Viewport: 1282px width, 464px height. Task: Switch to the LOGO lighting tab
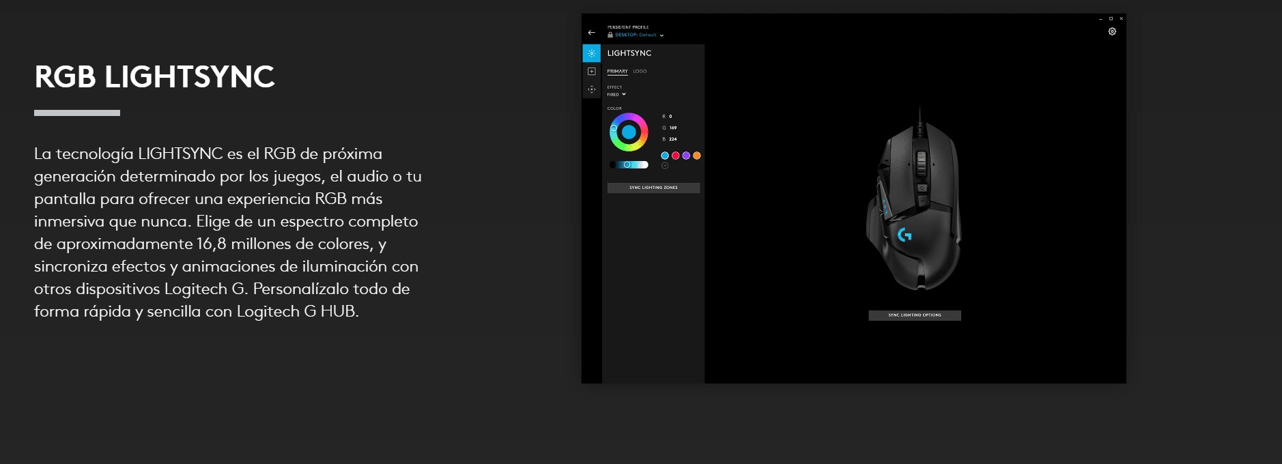coord(640,71)
